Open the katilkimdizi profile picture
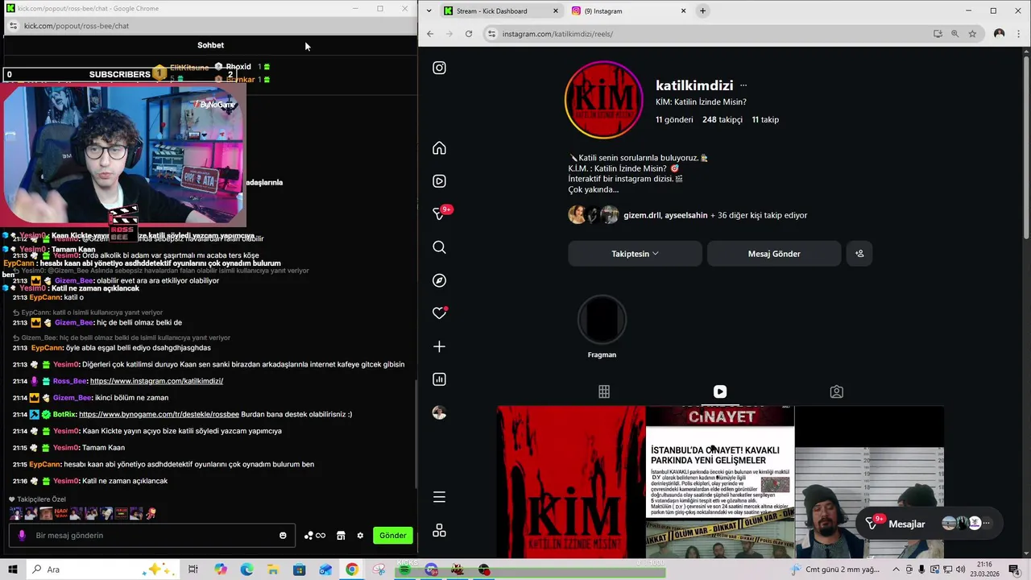Image resolution: width=1031 pixels, height=580 pixels. coord(604,100)
